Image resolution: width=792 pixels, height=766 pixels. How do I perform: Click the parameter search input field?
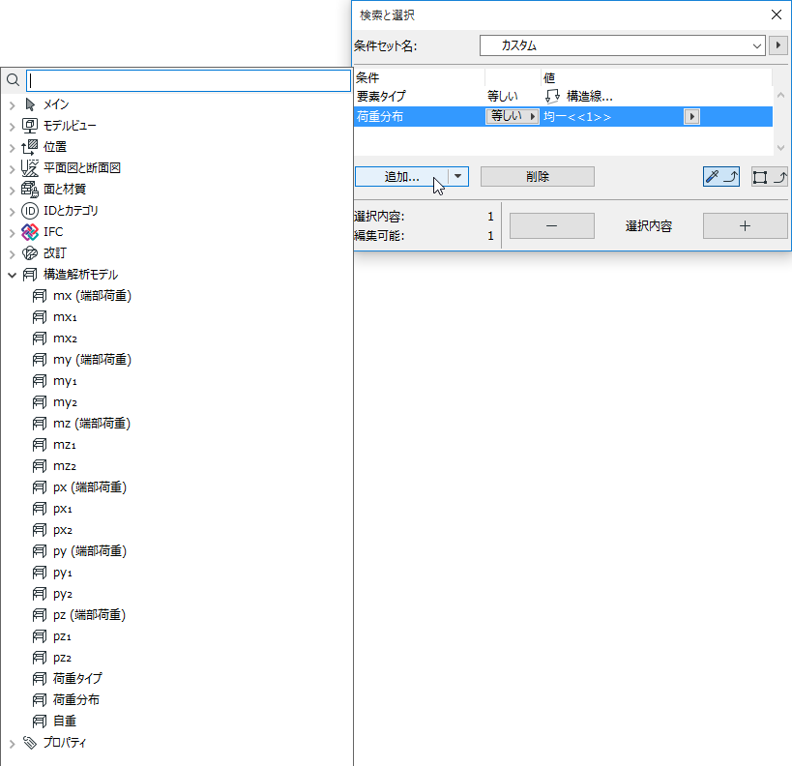(x=189, y=80)
